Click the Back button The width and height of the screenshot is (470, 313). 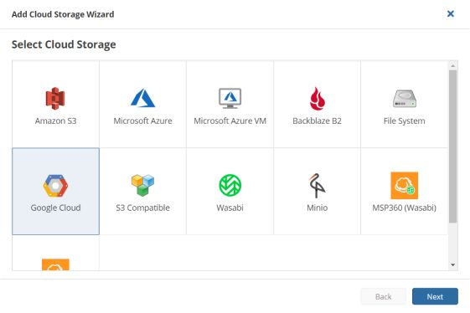[x=384, y=296]
